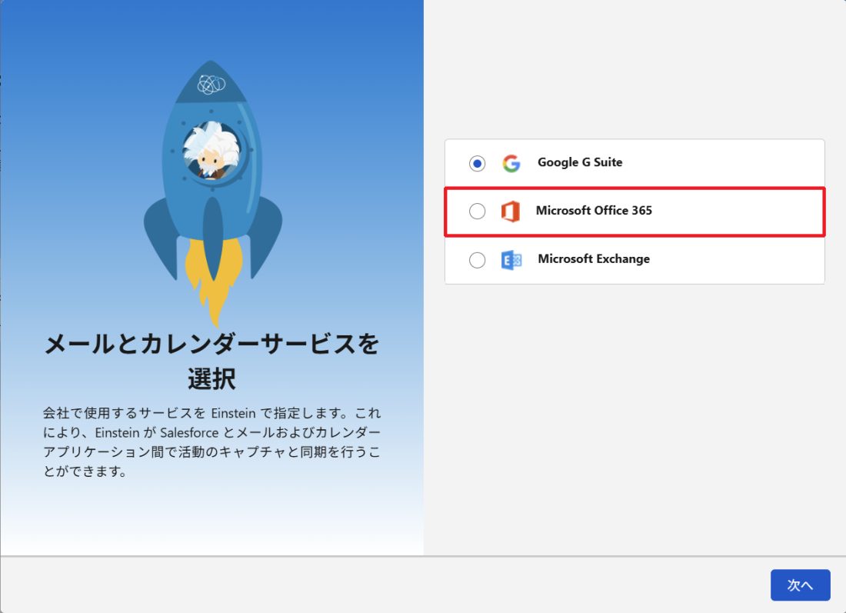Click the Google G logo icon
846x613 pixels.
click(511, 163)
